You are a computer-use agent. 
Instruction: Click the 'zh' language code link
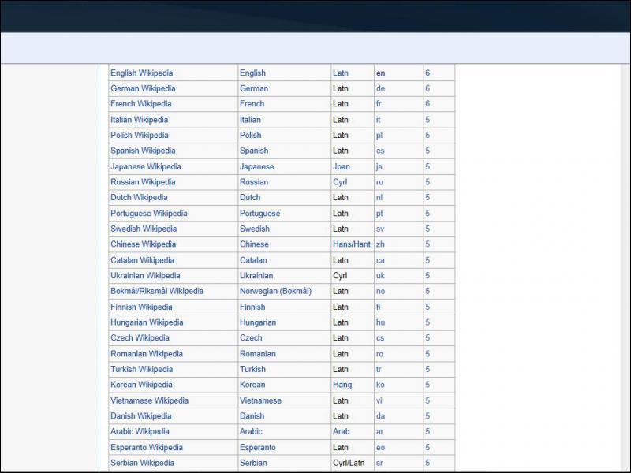380,244
